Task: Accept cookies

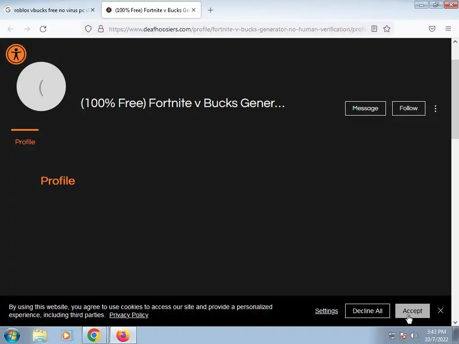Action: [x=412, y=311]
